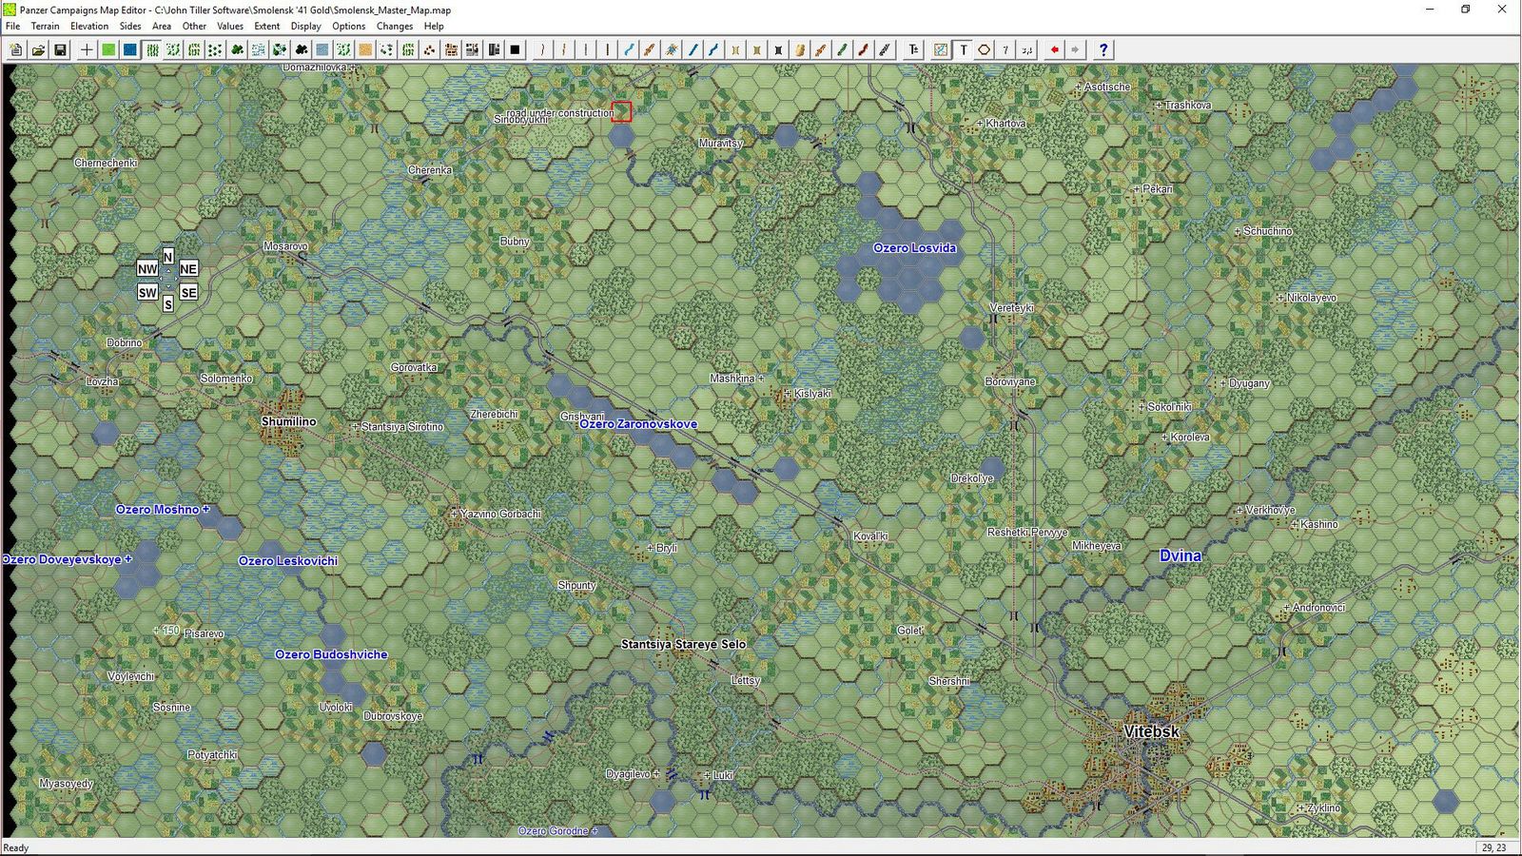Expand the Changes menu
Image resolution: width=1522 pixels, height=856 pixels.
pos(394,26)
